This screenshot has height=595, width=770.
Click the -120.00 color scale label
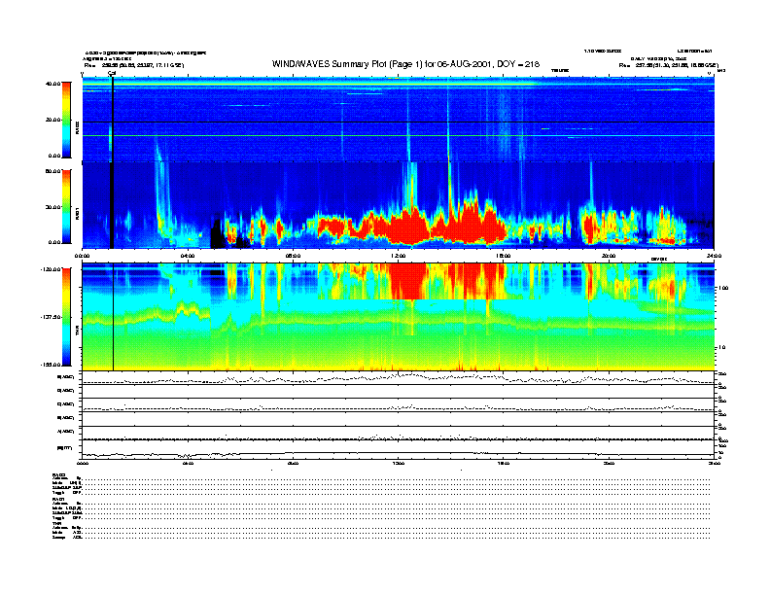pyautogui.click(x=51, y=269)
